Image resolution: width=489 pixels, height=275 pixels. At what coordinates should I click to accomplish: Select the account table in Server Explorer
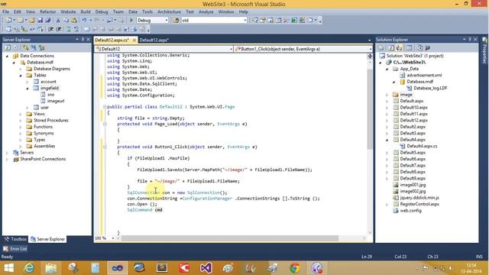48,82
